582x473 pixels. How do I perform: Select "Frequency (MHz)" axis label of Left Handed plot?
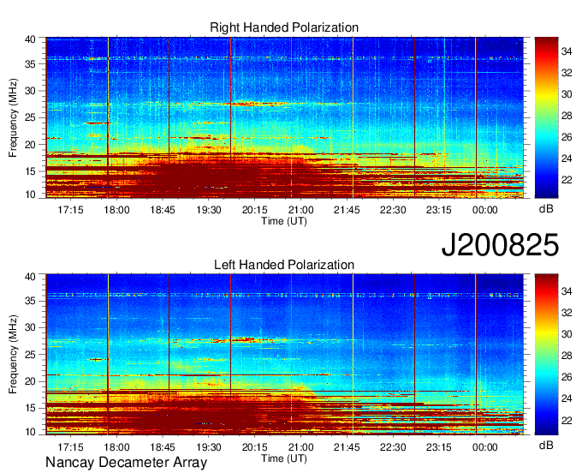pos(13,355)
